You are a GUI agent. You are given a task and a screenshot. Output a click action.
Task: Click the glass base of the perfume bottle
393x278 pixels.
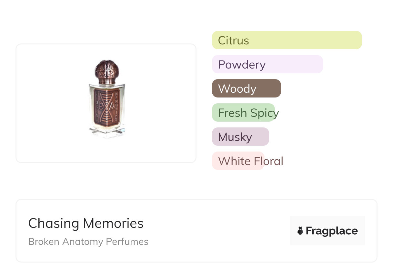106,131
